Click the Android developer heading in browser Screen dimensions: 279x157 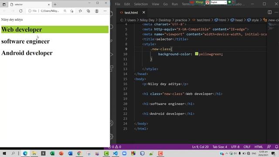pyautogui.click(x=27, y=53)
